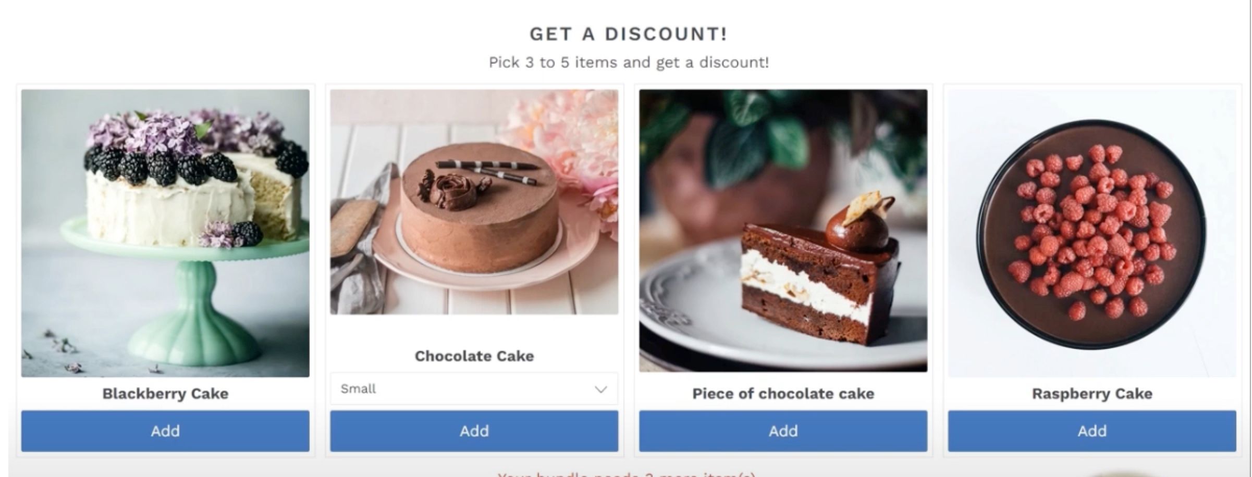Click the Pick 3 to 5 items subtitle
This screenshot has height=477, width=1252.
(x=628, y=62)
